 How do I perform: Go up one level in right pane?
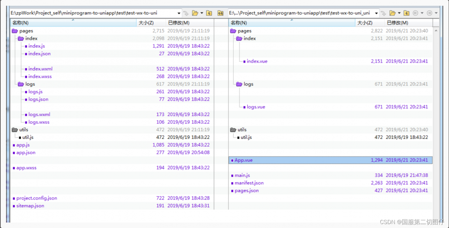click(406, 13)
